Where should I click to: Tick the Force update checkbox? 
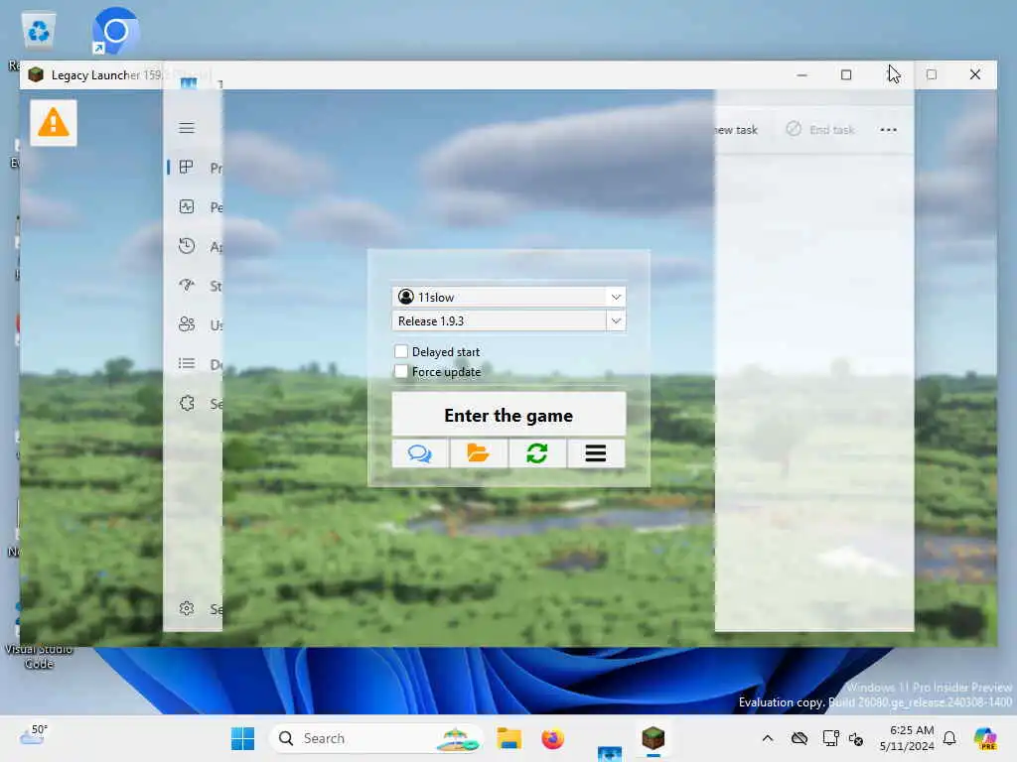pos(401,371)
